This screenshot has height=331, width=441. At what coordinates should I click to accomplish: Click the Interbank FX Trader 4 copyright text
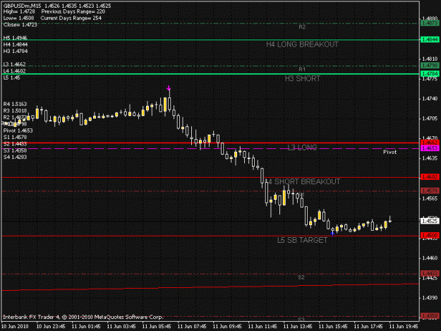coord(83,317)
